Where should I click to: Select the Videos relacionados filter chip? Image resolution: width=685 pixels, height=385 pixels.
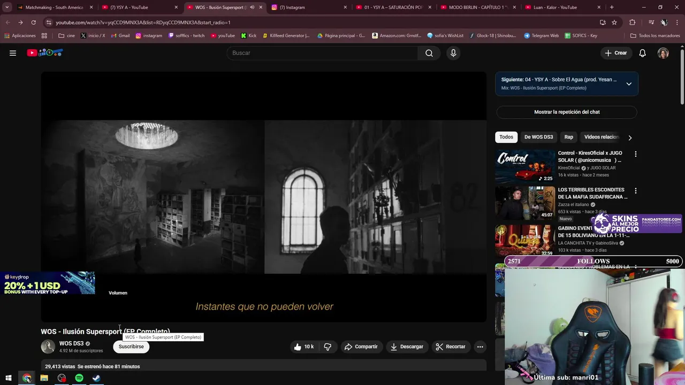pos(602,137)
